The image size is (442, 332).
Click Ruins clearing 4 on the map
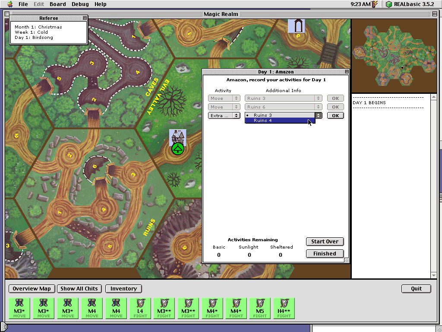click(x=104, y=210)
